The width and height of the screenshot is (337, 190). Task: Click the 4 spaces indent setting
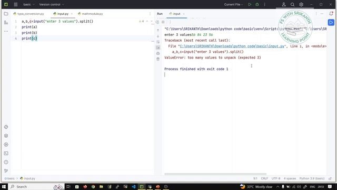(x=290, y=178)
